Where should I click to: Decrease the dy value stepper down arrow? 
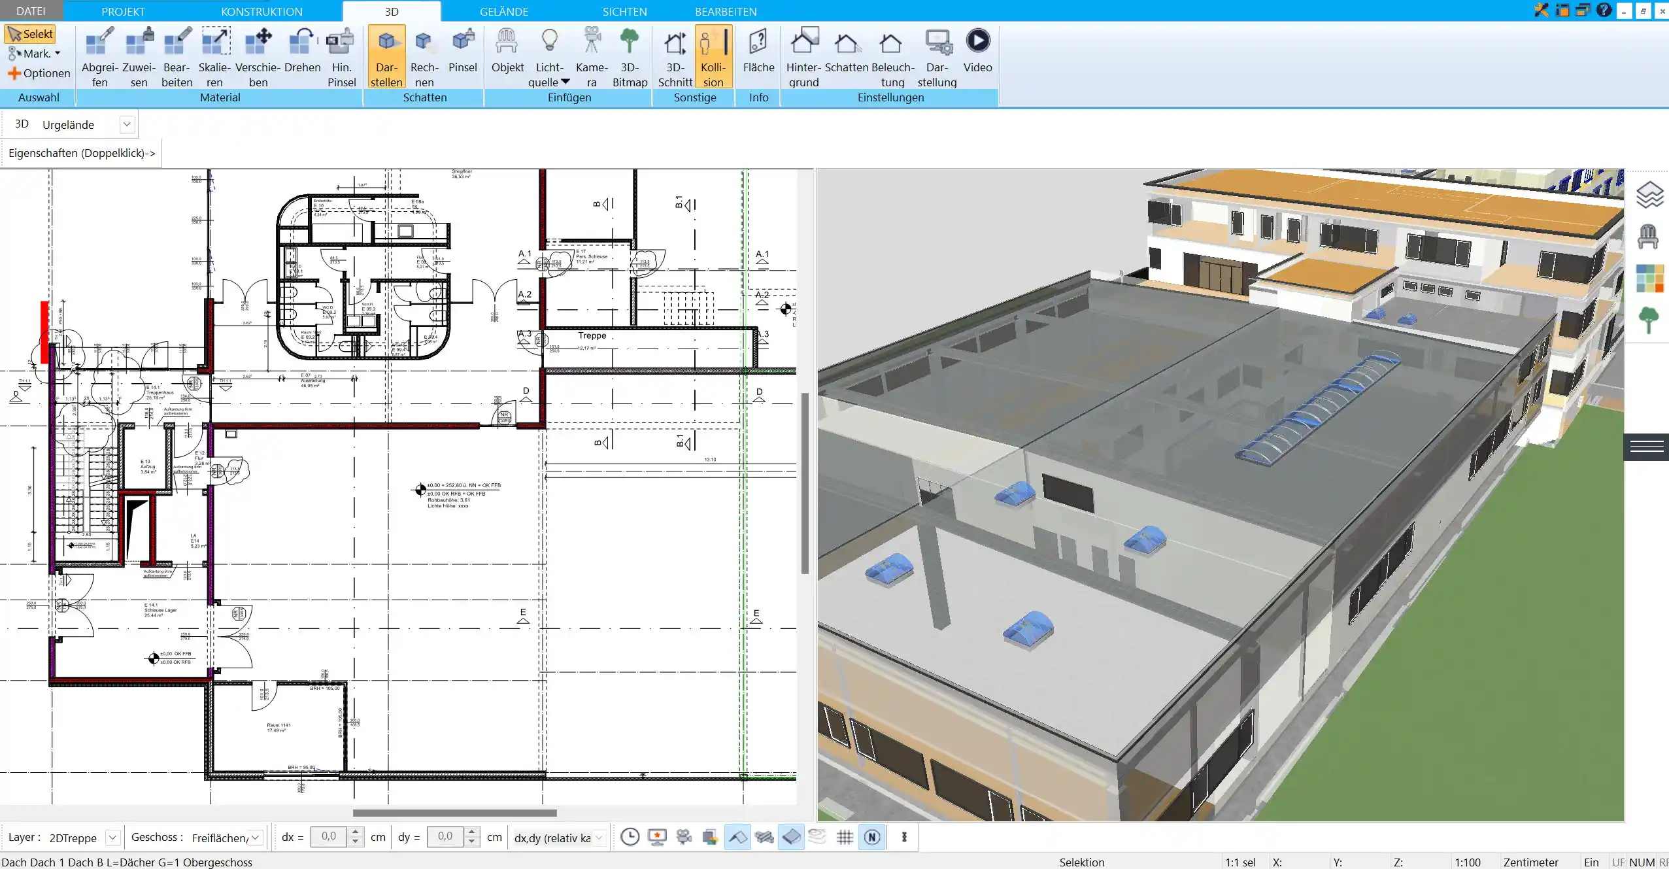click(472, 842)
